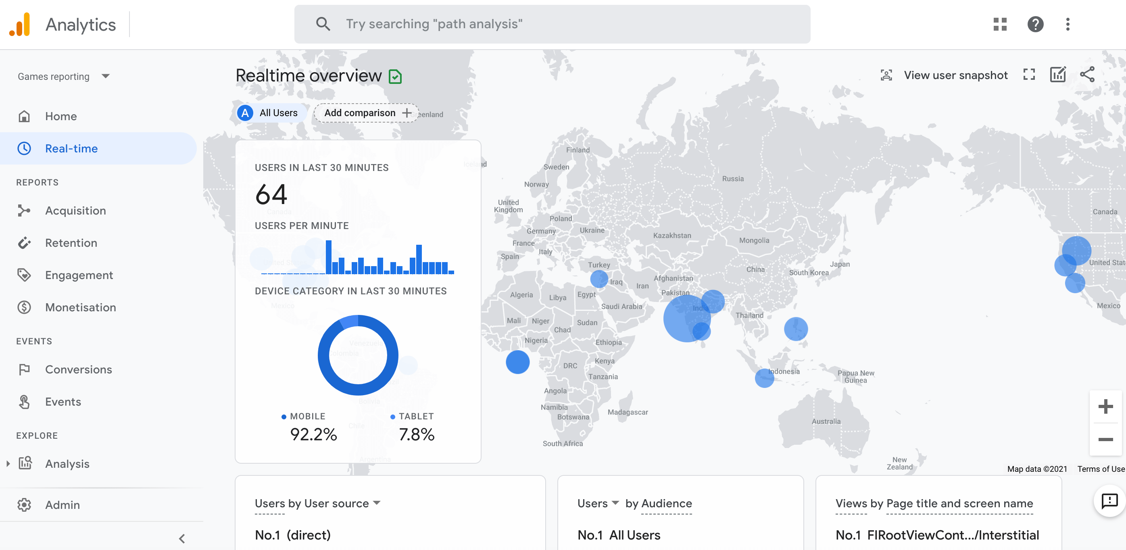
Task: Click Add comparison button
Action: click(x=366, y=113)
